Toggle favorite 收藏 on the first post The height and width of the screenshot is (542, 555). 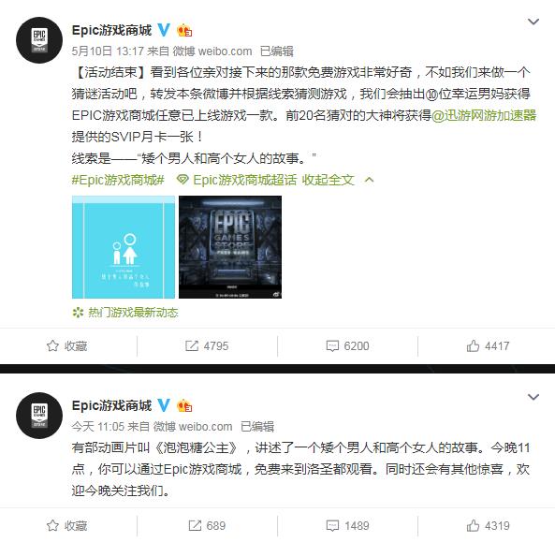point(66,345)
